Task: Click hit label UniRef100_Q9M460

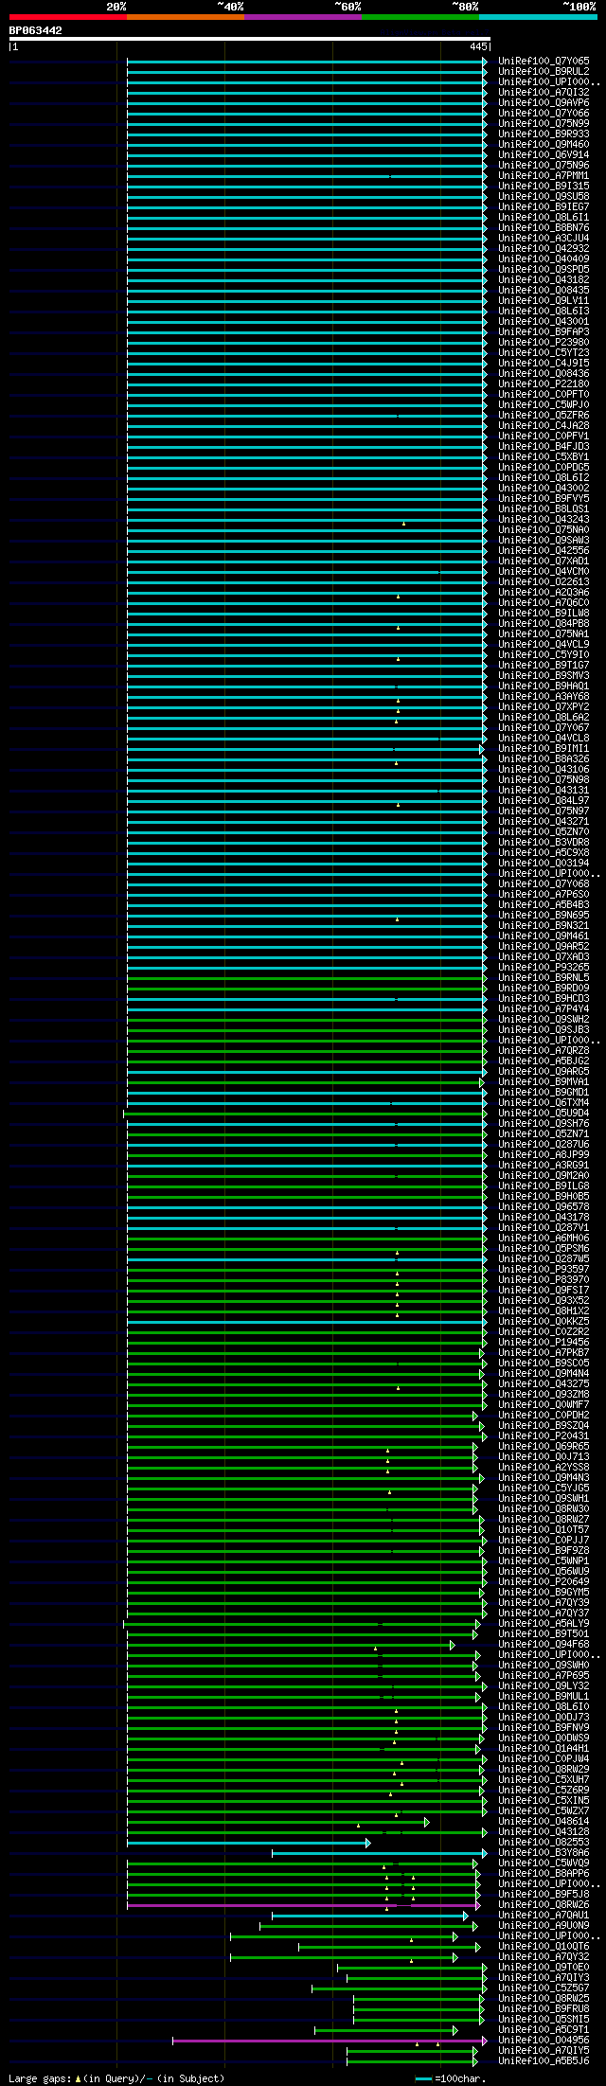Action: pos(544,145)
